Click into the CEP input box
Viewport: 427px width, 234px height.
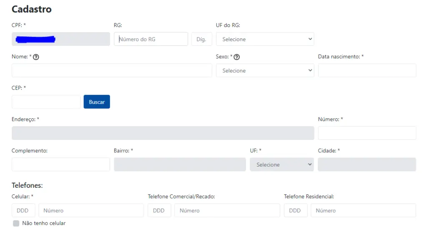coord(46,102)
